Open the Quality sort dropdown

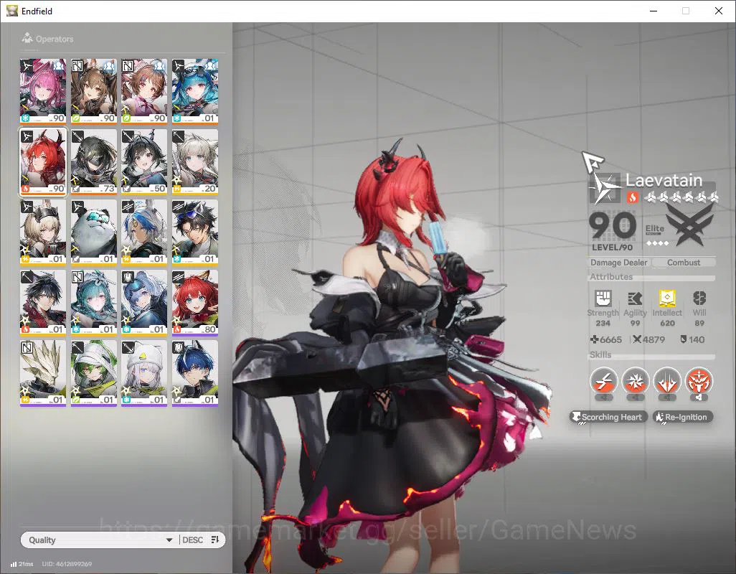[x=100, y=540]
